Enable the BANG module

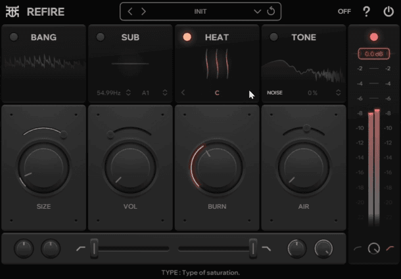14,37
